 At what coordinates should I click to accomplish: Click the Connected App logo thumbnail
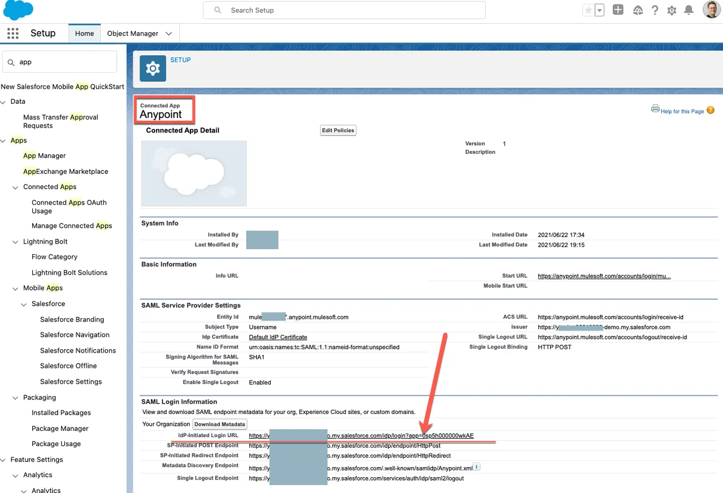tap(194, 173)
